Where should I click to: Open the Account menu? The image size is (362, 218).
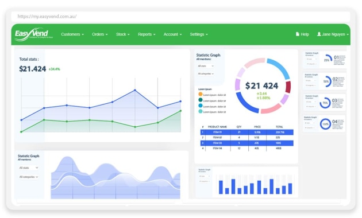click(x=172, y=34)
